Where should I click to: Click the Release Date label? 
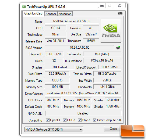(x=33, y=41)
